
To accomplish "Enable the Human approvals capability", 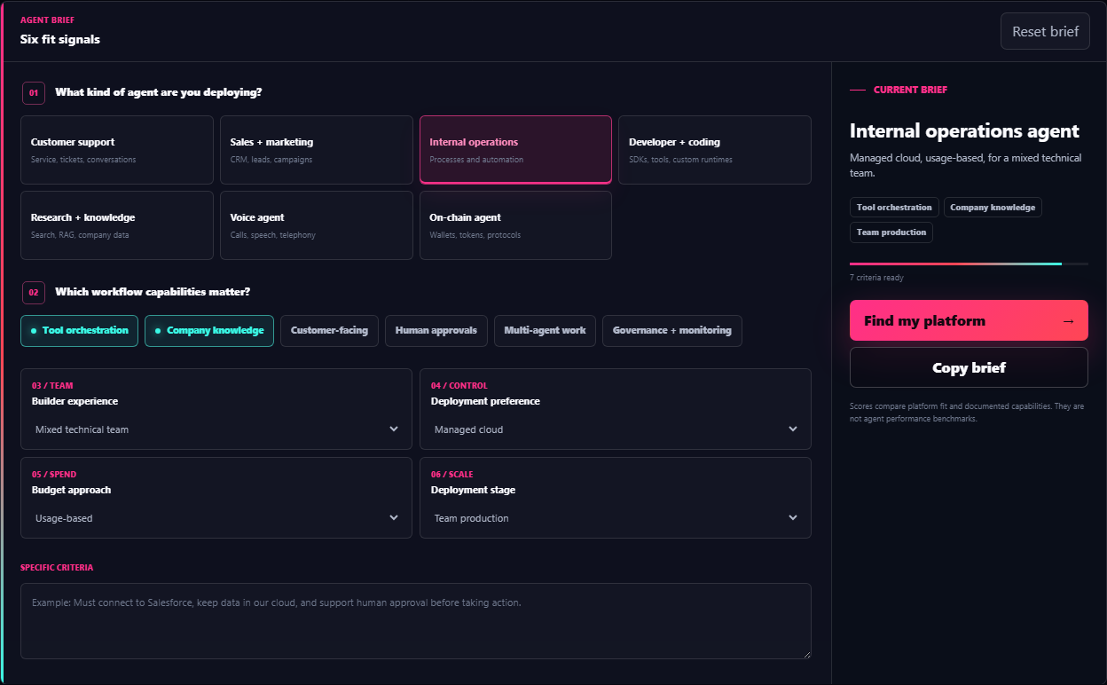I will (x=436, y=331).
